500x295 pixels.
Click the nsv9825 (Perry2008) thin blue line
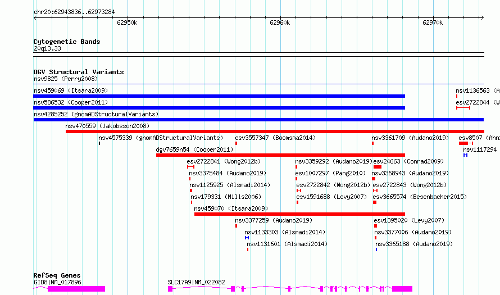coord(258,84)
